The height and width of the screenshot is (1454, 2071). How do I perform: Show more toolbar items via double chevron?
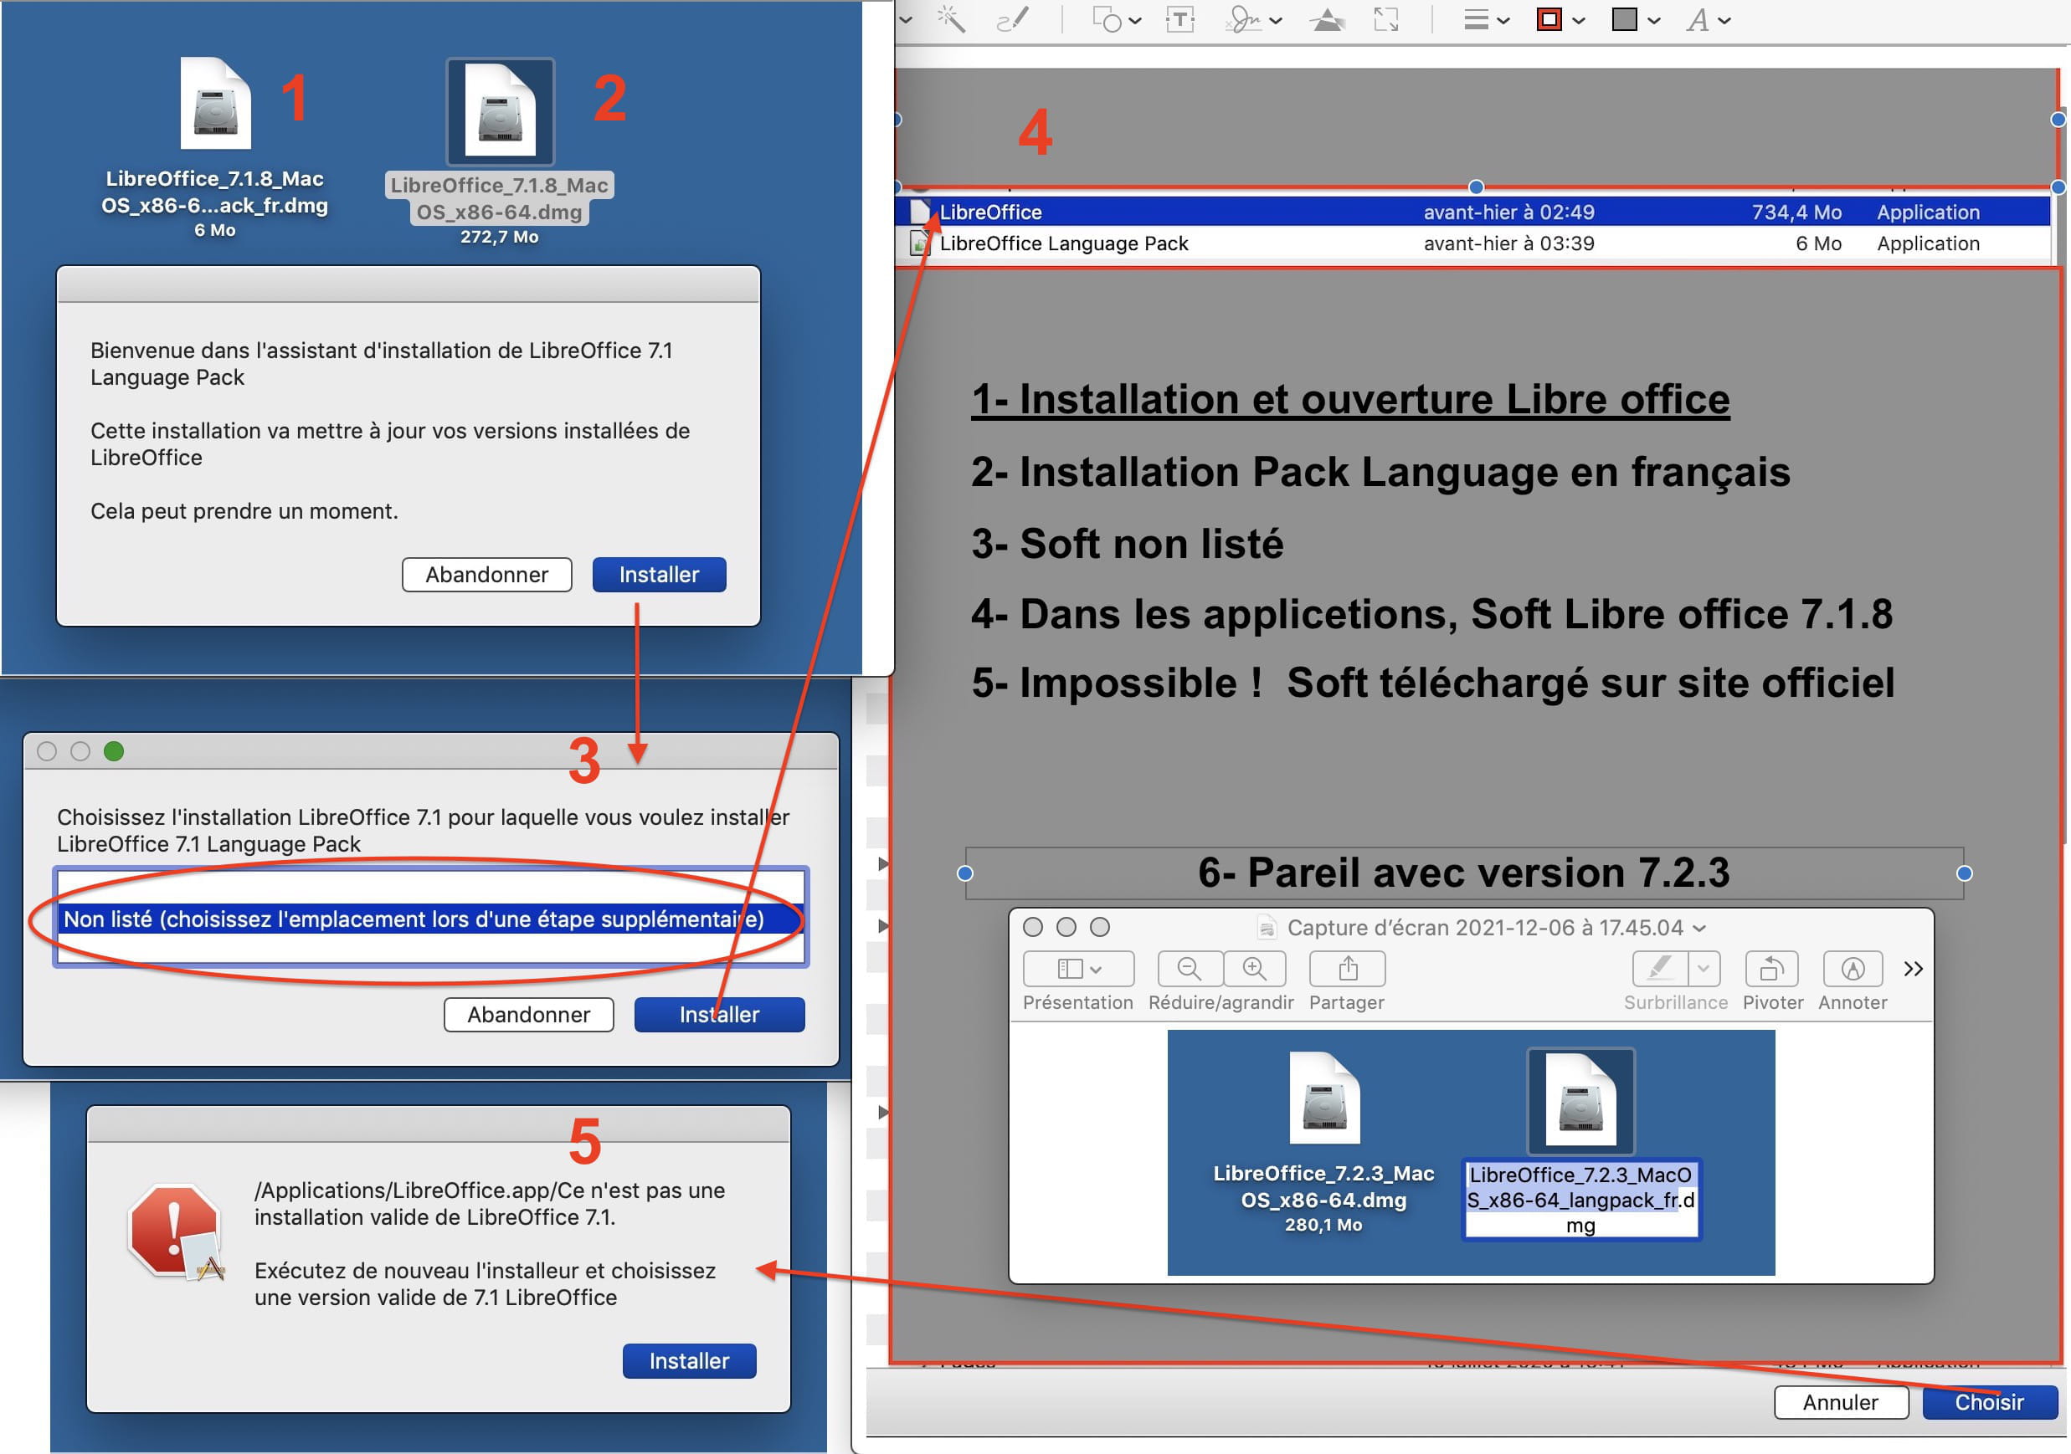click(x=1912, y=969)
